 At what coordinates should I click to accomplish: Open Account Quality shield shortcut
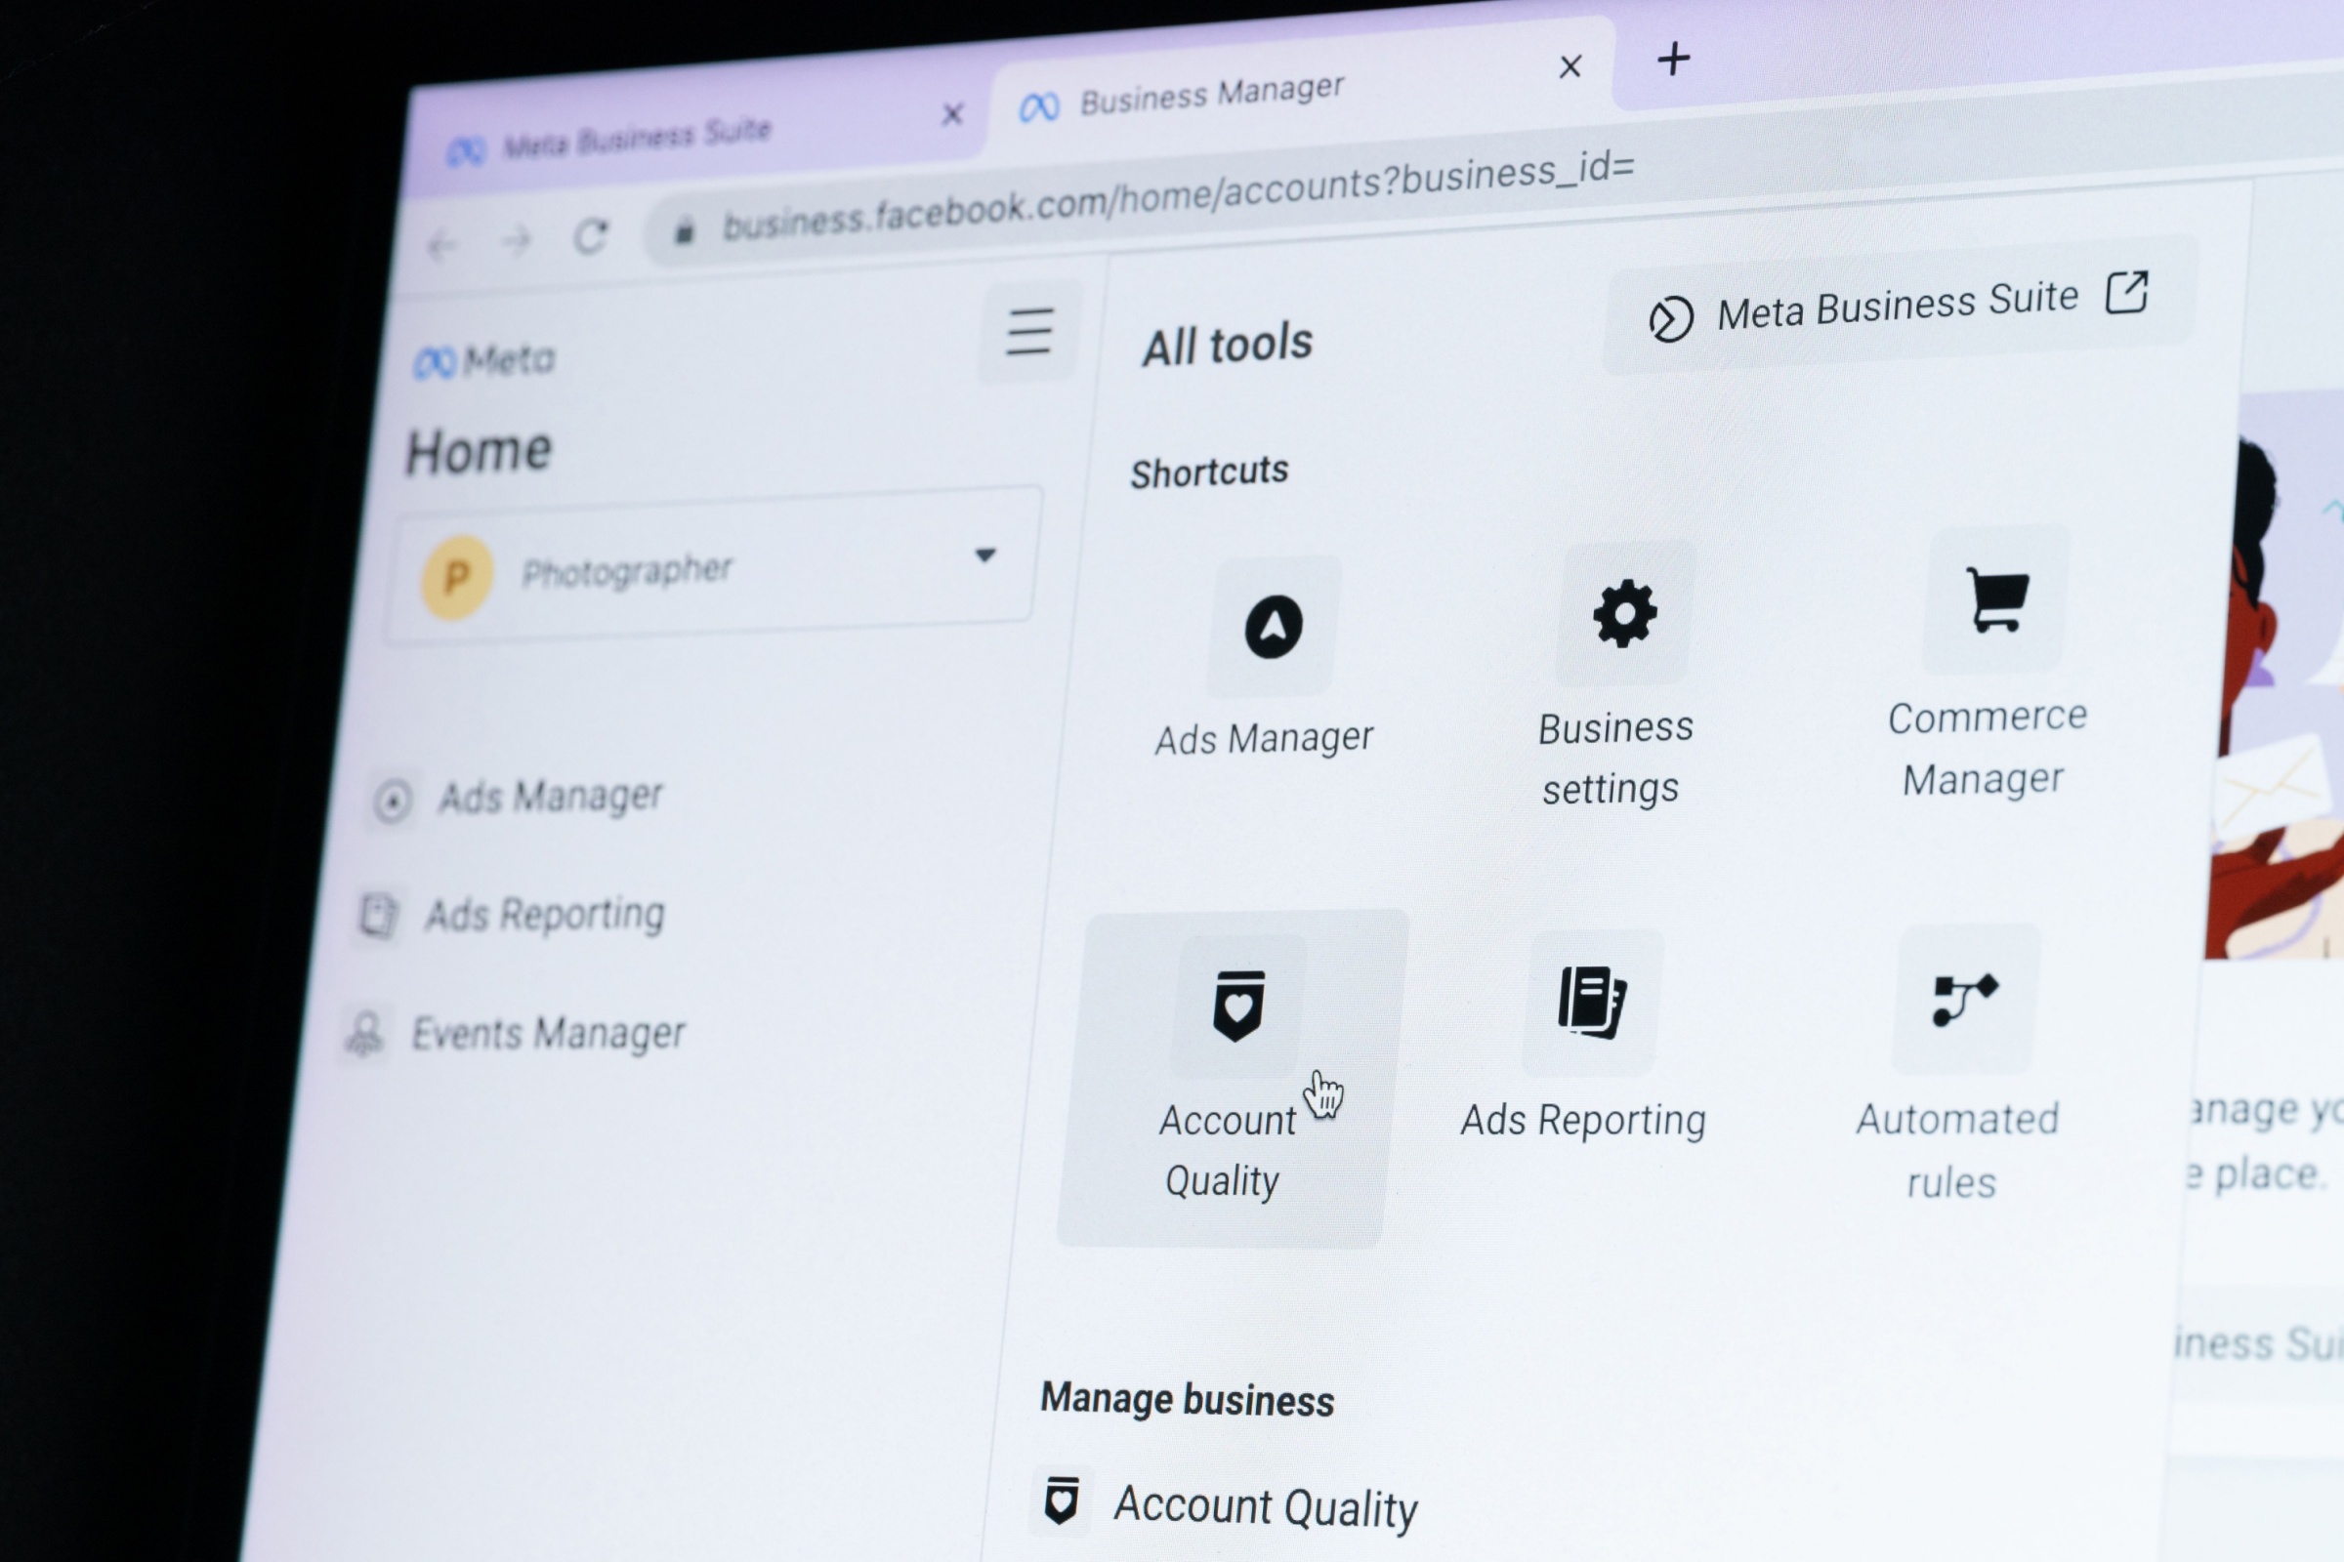(x=1237, y=1007)
